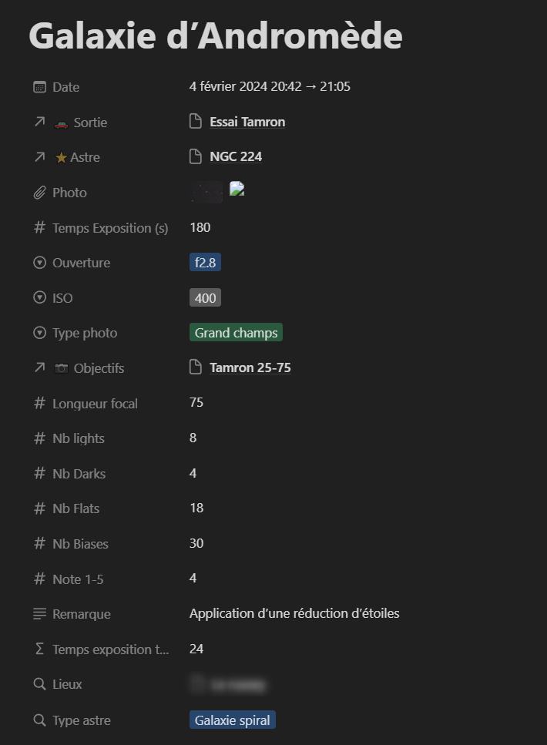Click the Type astre property label
Screen dimensions: 547x745
click(82, 720)
